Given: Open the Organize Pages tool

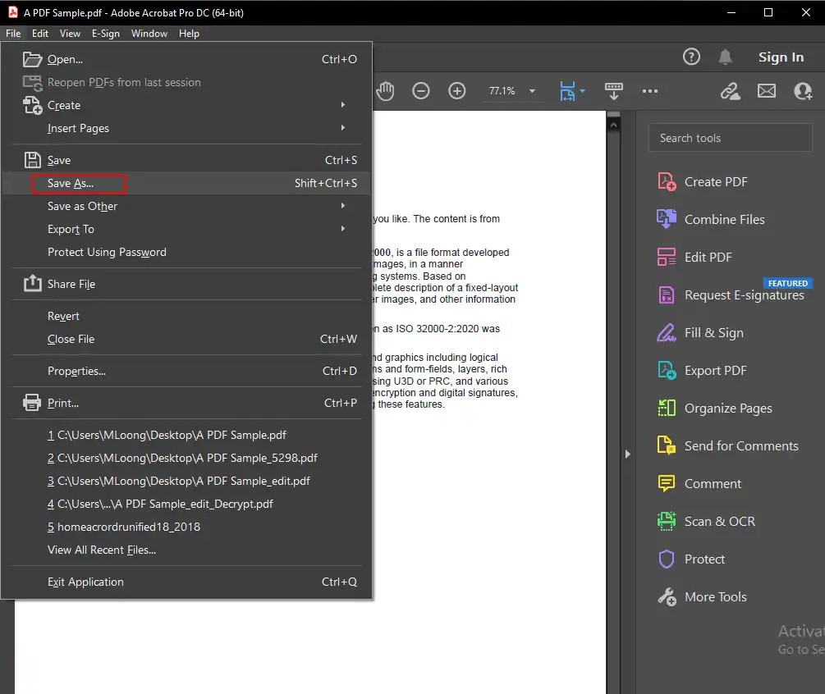Looking at the screenshot, I should pyautogui.click(x=714, y=409).
